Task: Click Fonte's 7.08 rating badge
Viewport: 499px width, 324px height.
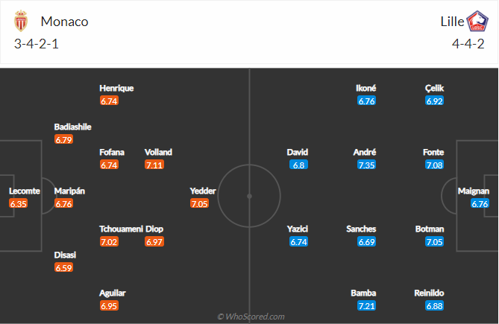Action: pos(433,165)
